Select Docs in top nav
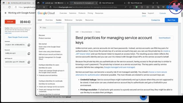The height and width of the screenshot is (103, 183). click(144, 13)
